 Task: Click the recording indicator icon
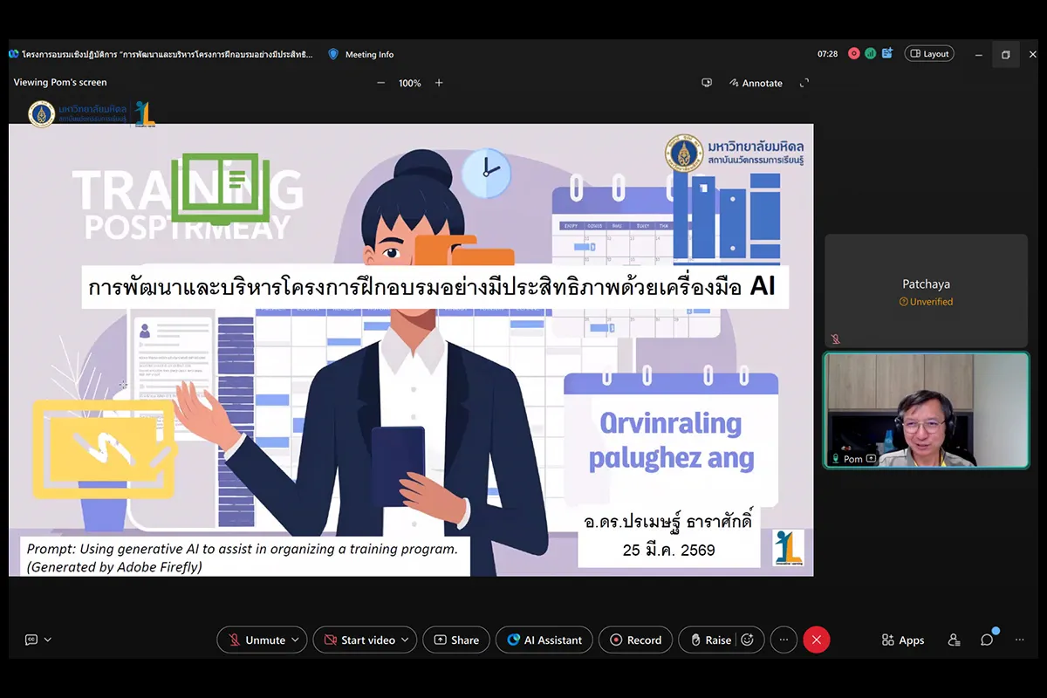[853, 54]
